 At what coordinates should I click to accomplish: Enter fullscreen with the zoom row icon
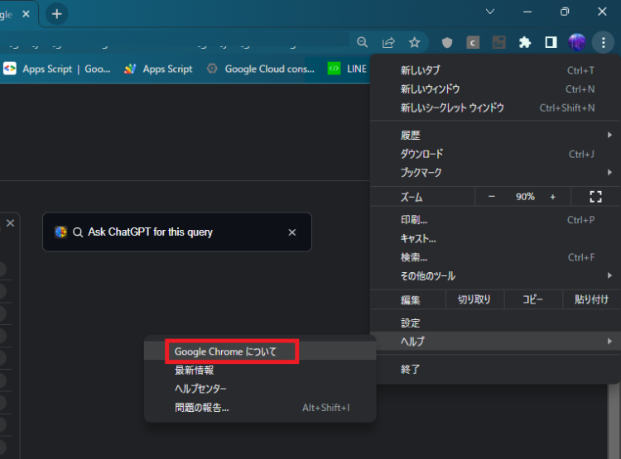[595, 197]
